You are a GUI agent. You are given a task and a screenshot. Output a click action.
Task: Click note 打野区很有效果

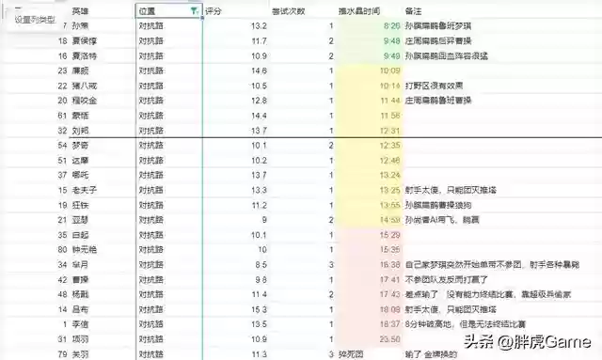[x=434, y=86]
